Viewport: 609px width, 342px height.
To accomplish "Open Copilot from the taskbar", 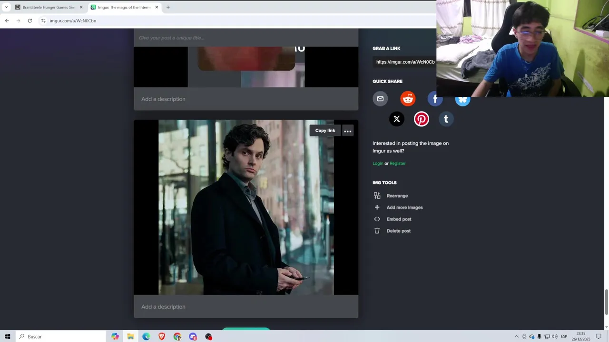I will 115,336.
